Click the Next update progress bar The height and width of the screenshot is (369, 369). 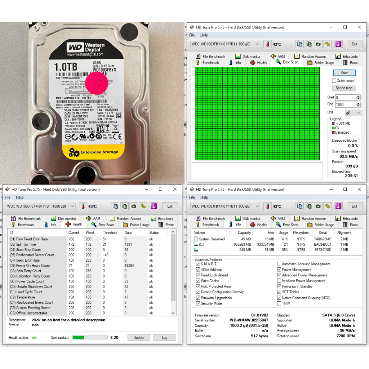point(90,338)
